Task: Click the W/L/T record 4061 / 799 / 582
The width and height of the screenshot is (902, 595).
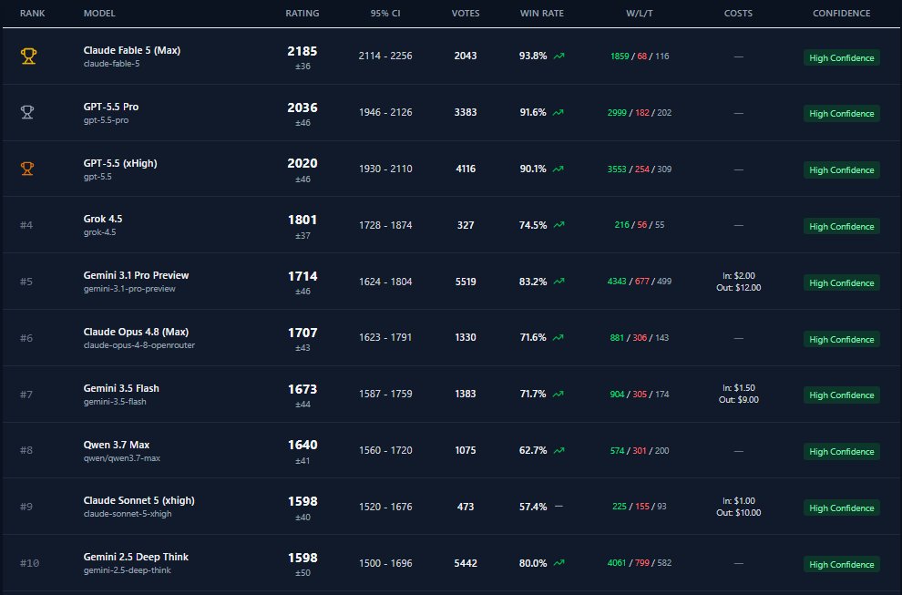Action: [640, 563]
